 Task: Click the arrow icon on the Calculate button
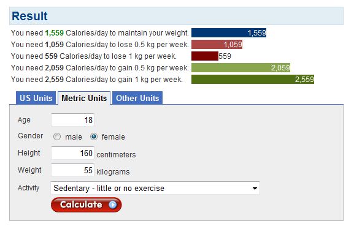(x=113, y=204)
